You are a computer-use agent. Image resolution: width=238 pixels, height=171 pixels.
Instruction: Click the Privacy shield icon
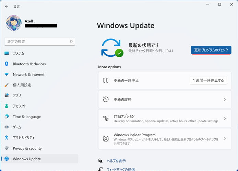click(x=7, y=148)
